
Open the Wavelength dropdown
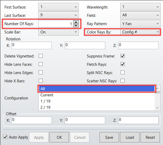[x=141, y=7]
